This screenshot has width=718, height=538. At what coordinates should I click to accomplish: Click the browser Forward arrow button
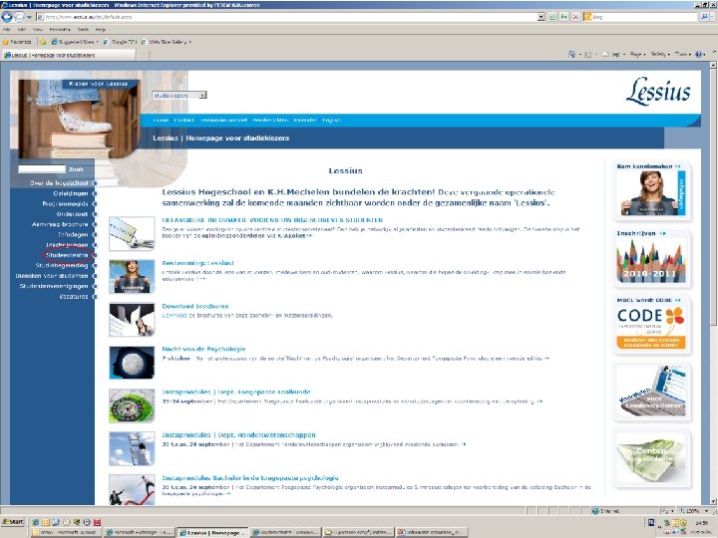pos(20,17)
